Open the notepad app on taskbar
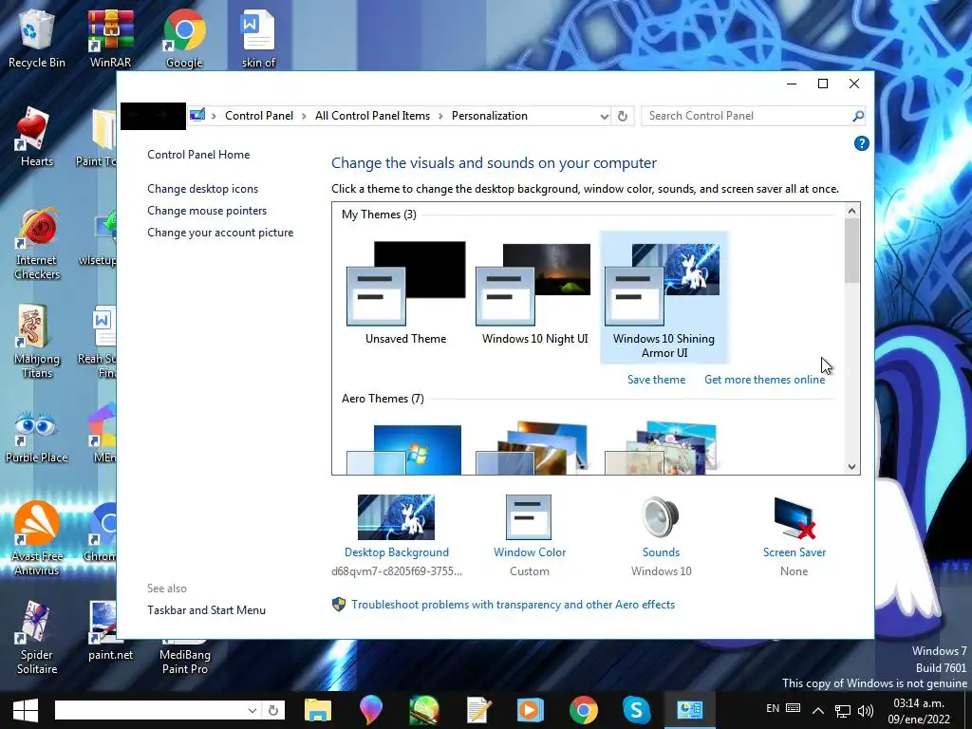The image size is (972, 729). click(478, 710)
